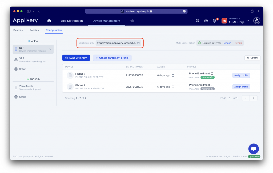Open the Legal footer link
The height and width of the screenshot is (173, 273).
click(227, 157)
